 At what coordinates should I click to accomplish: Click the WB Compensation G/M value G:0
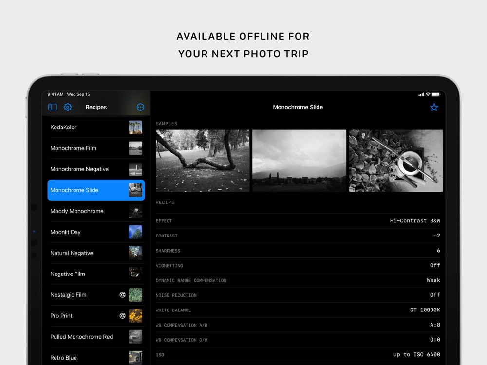click(435, 340)
